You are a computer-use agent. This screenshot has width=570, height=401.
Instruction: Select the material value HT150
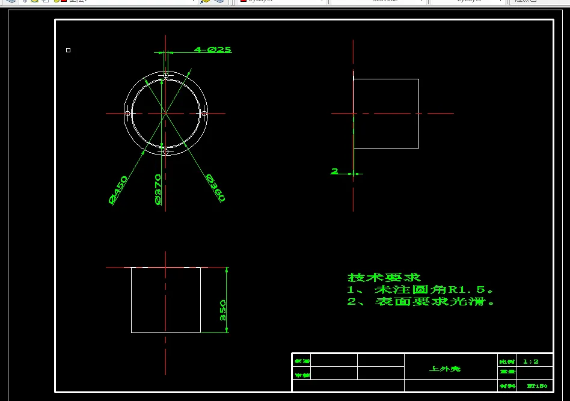tap(537, 386)
